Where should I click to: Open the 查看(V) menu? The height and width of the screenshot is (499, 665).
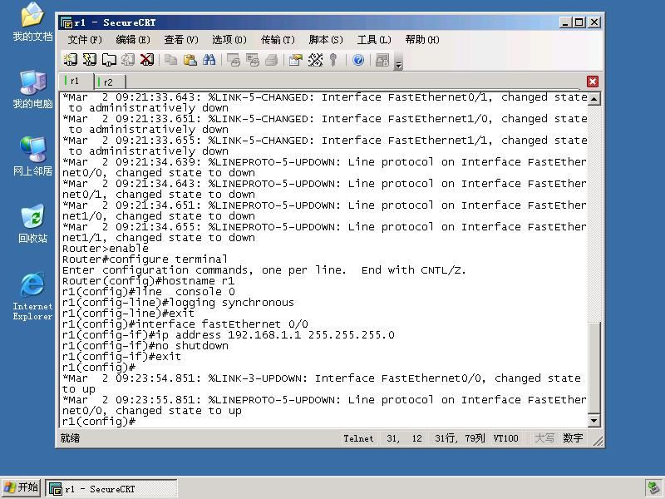tap(181, 40)
